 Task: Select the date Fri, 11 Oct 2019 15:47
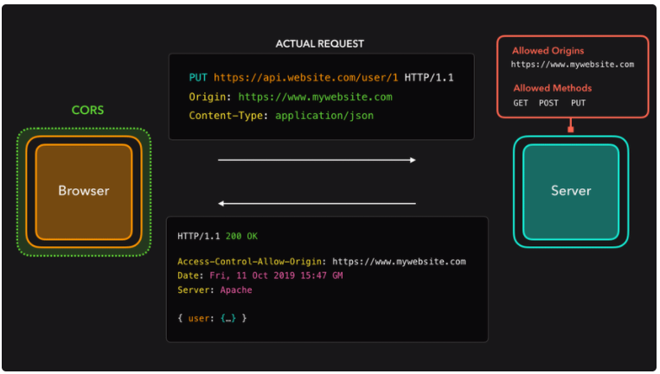coord(268,276)
